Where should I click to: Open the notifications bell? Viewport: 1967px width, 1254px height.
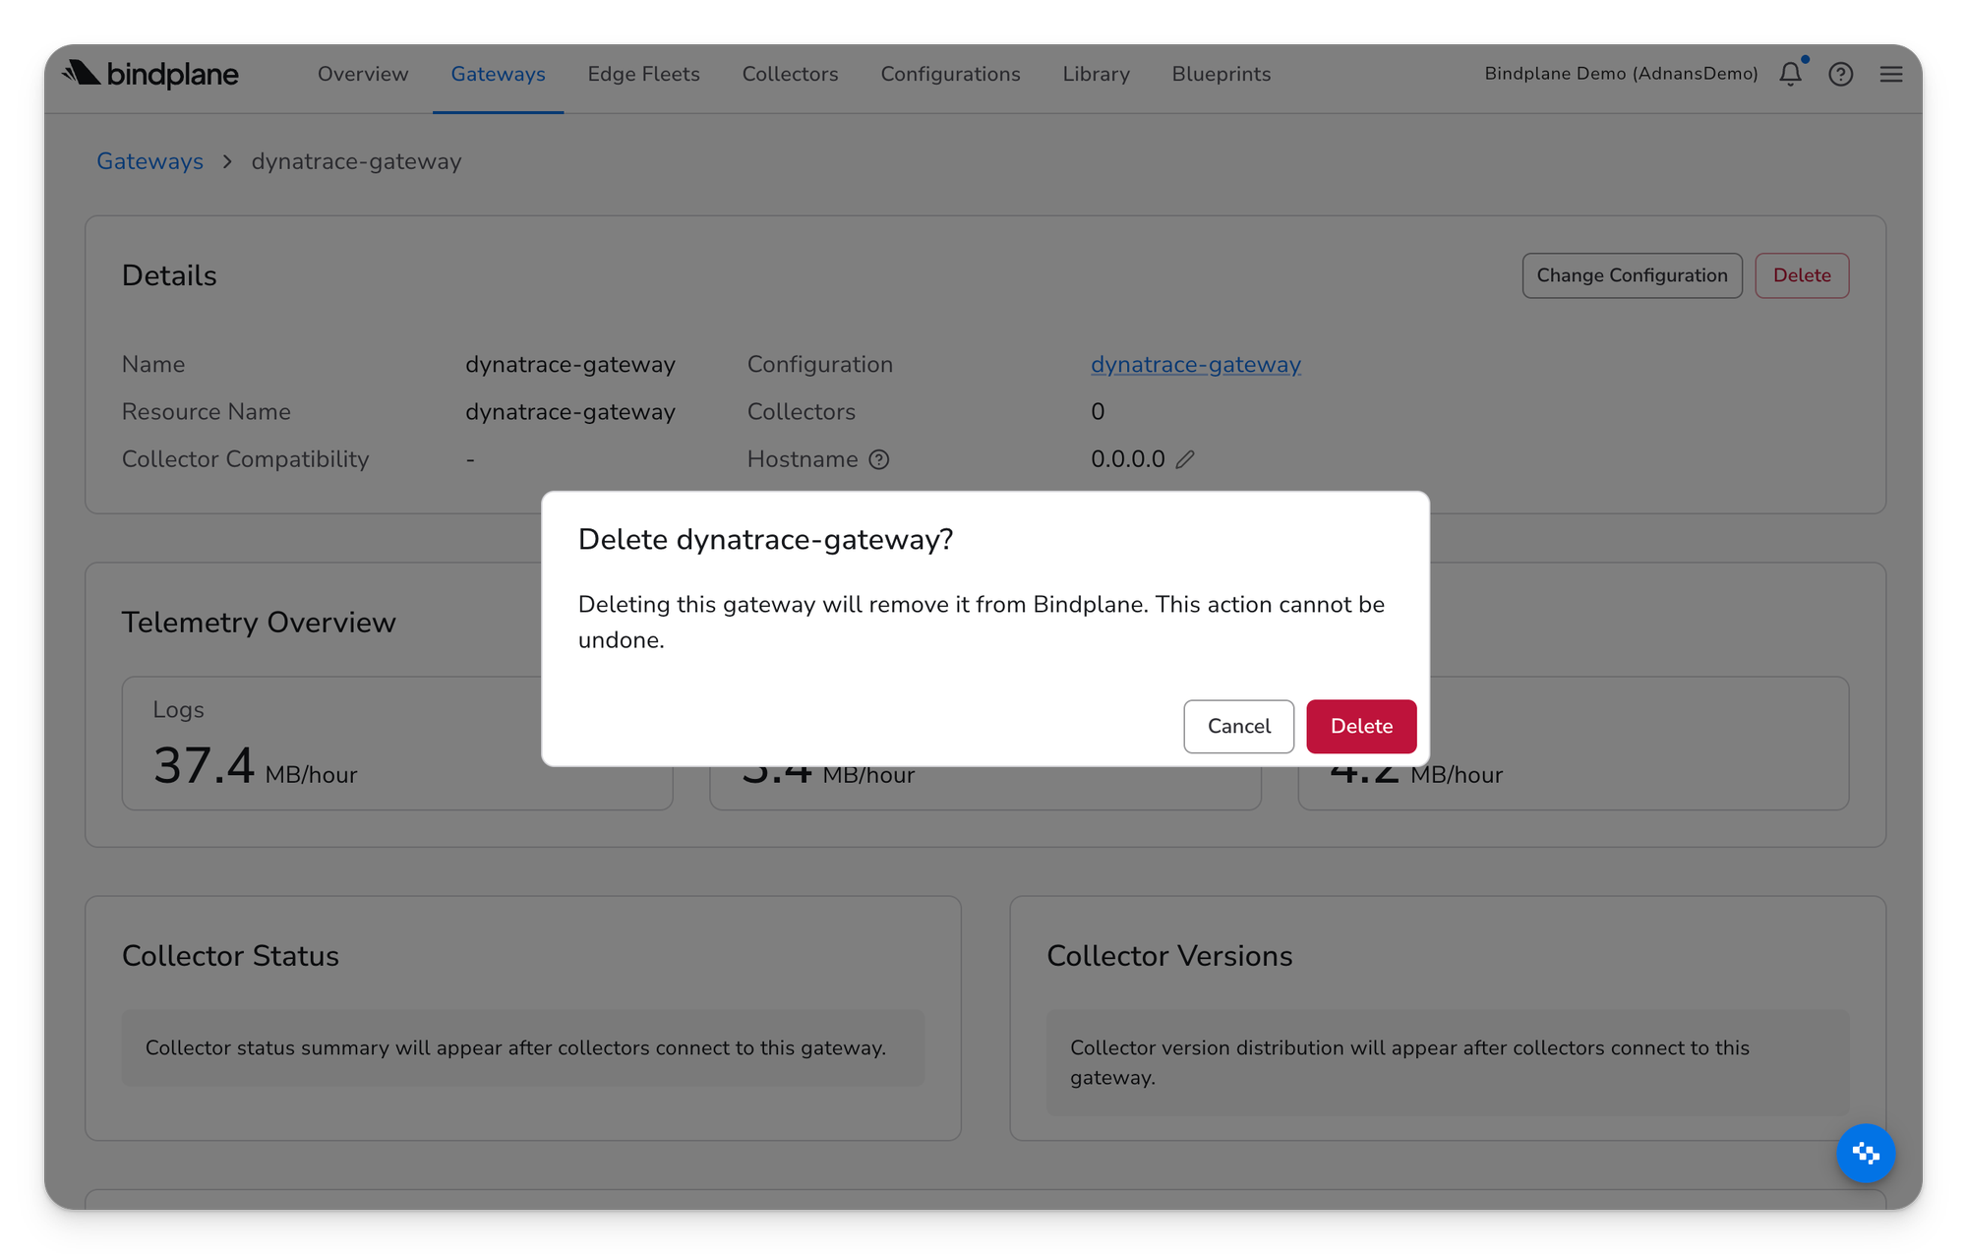click(x=1791, y=74)
